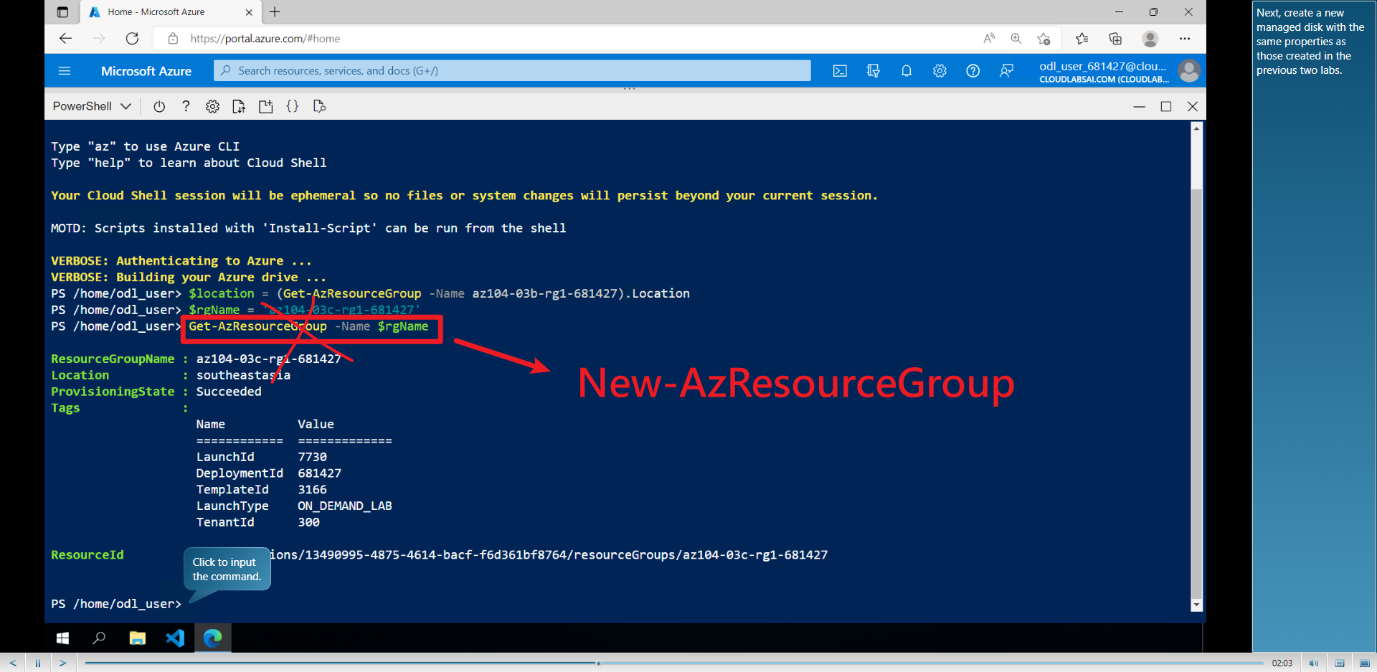This screenshot has height=672, width=1377.
Task: Pause the video playback
Action: pyautogui.click(x=37, y=662)
